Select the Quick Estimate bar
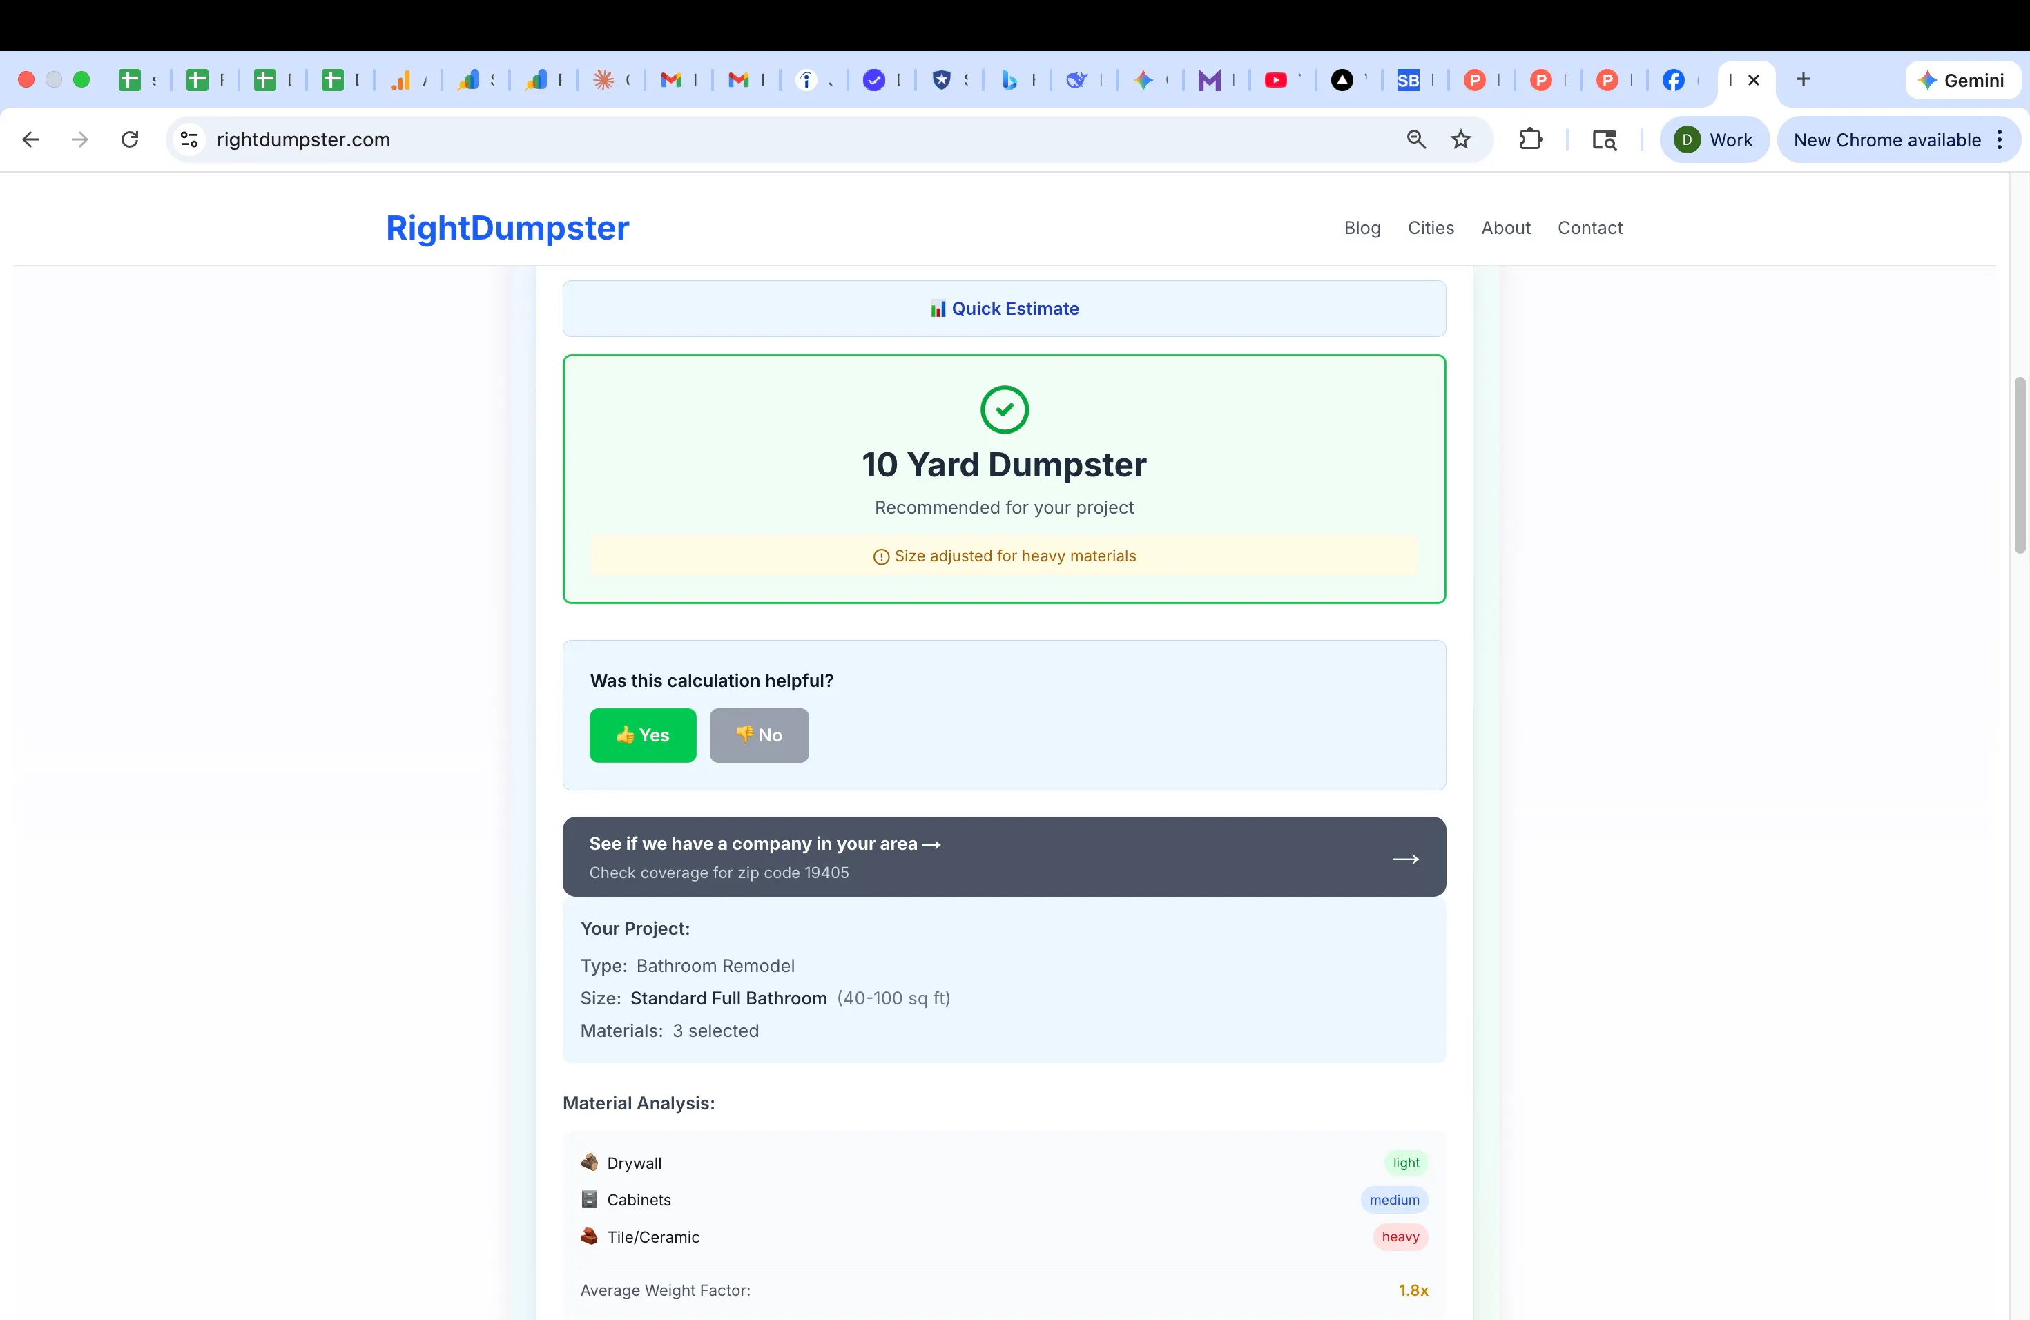This screenshot has width=2030, height=1320. [1004, 309]
